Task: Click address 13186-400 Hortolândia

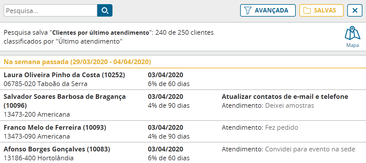Action: pos(38,158)
